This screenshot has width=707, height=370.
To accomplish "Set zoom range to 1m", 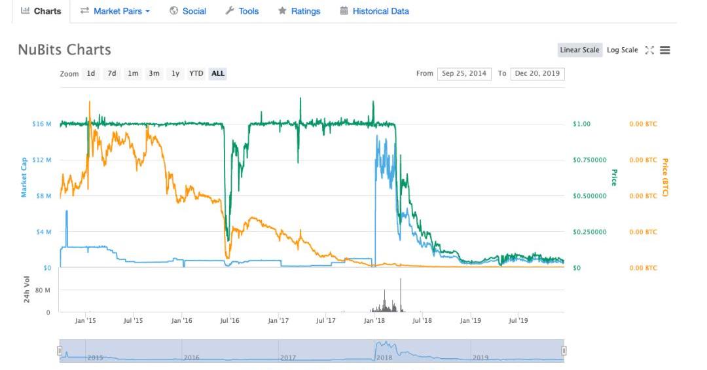I will (133, 74).
